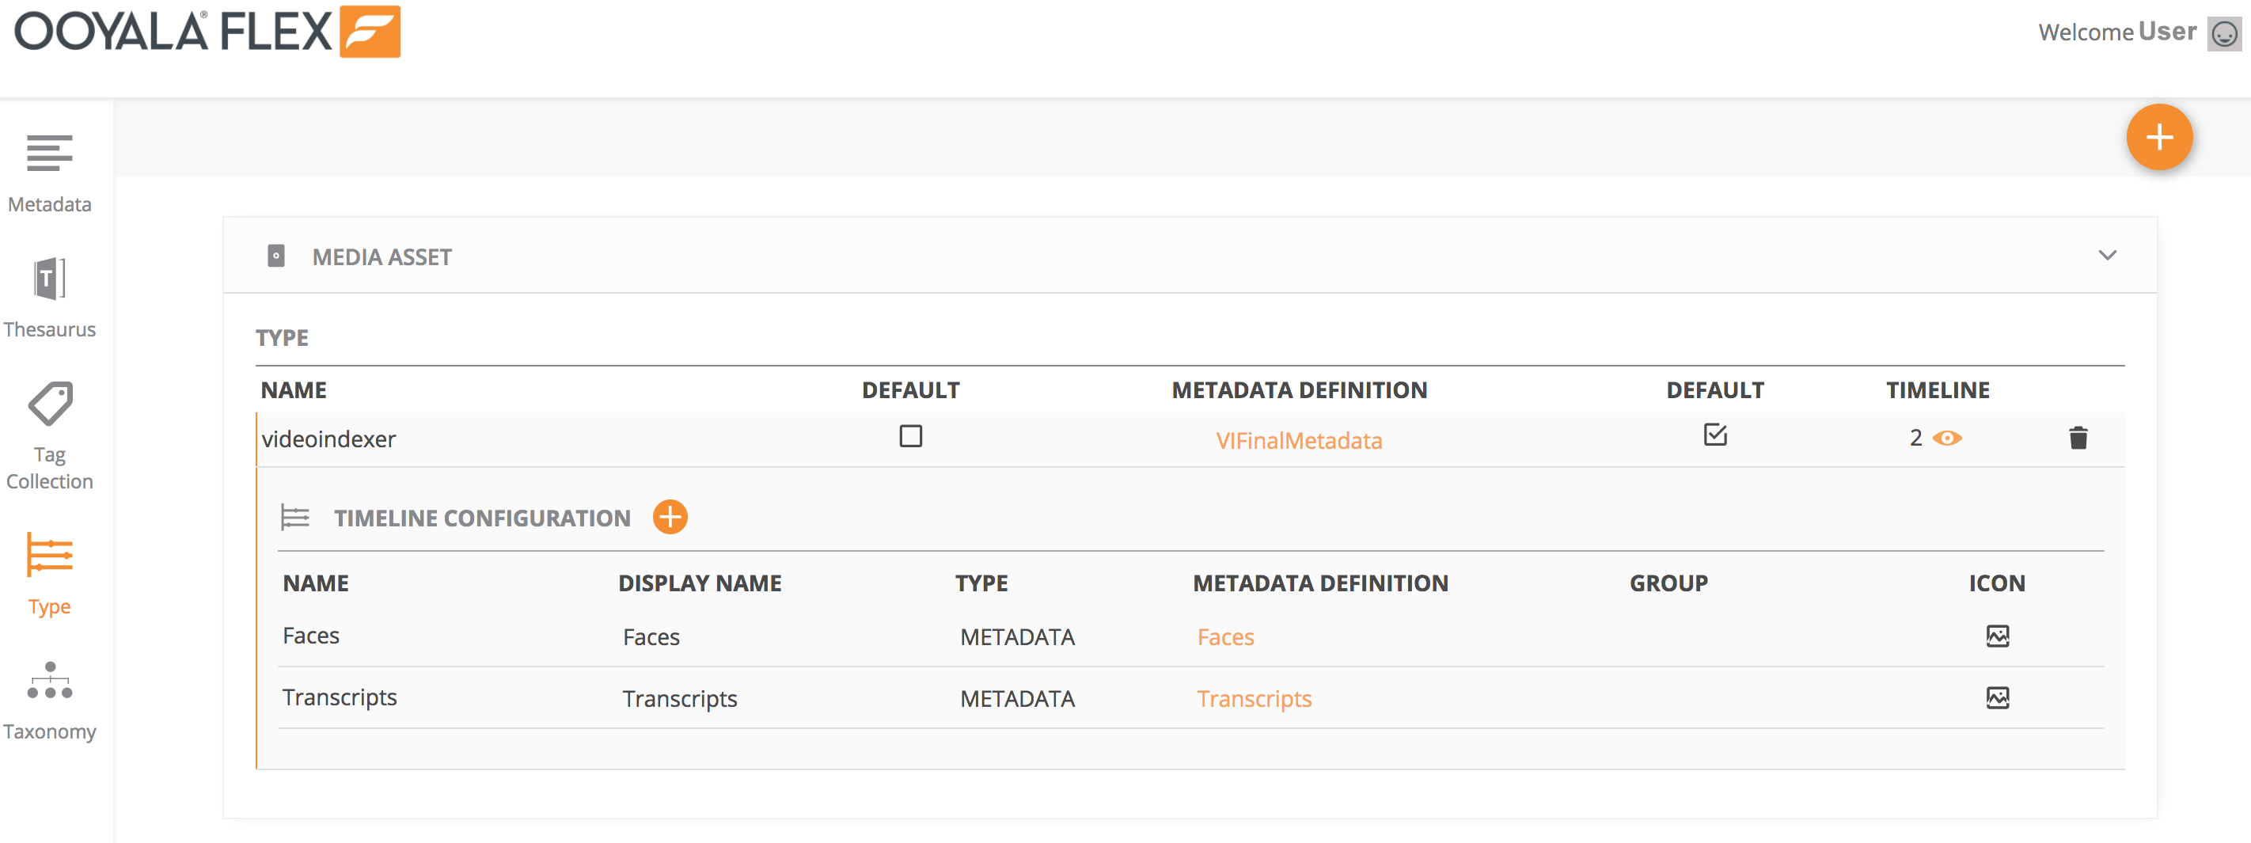Open the Faces metadata definition link

click(x=1225, y=637)
